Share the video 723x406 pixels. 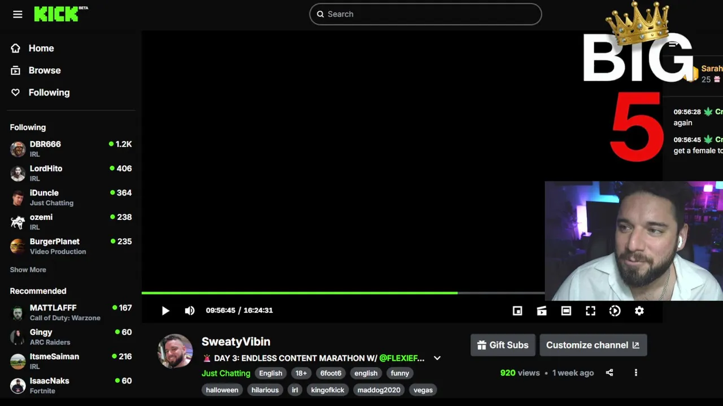[609, 373]
